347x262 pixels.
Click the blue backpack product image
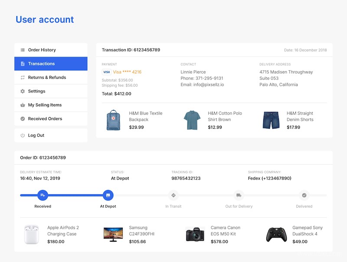pyautogui.click(x=113, y=120)
